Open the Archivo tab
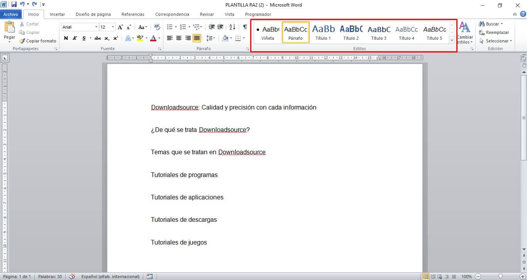The image size is (527, 280). [11, 14]
